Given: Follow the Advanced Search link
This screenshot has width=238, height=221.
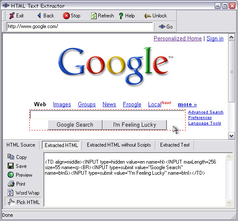Looking at the screenshot, I should [x=206, y=112].
